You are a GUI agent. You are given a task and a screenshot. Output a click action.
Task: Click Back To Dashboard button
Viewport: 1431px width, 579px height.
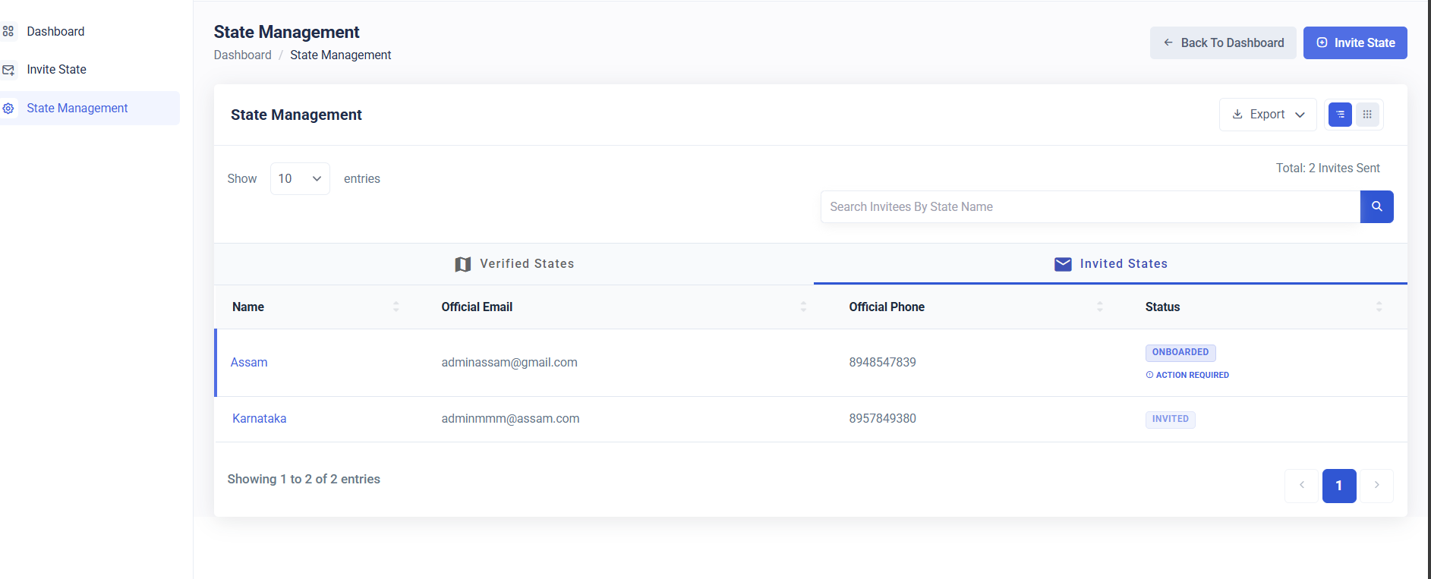click(x=1223, y=43)
